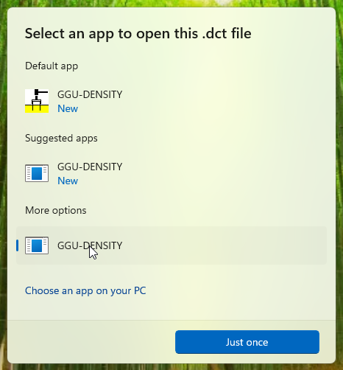This screenshot has width=343, height=370.
Task: Choose the GGU-DENSITY name under More options
Action: point(90,245)
